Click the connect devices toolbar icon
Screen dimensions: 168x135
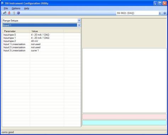[5, 13]
